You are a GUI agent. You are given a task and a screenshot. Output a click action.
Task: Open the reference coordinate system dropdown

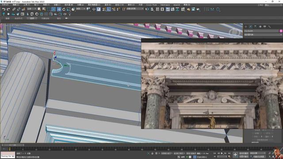pyautogui.click(x=80, y=9)
